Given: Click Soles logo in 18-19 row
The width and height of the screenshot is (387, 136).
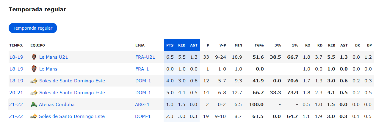Looking at the screenshot, I should tap(34, 81).
